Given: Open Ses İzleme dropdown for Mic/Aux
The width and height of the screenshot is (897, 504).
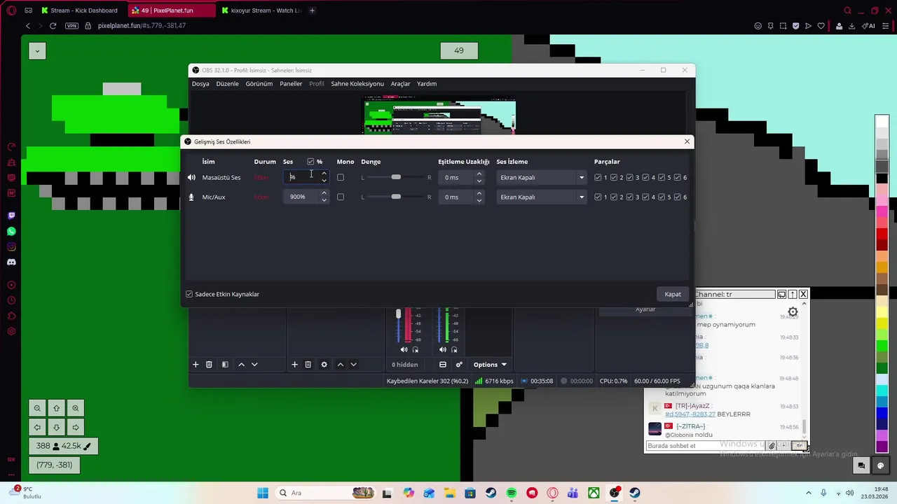Looking at the screenshot, I should (x=542, y=197).
